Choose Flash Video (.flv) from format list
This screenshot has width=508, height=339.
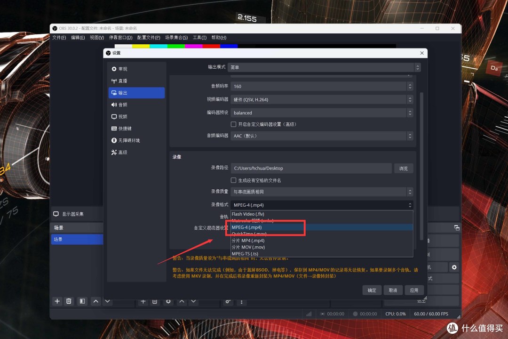click(322, 214)
